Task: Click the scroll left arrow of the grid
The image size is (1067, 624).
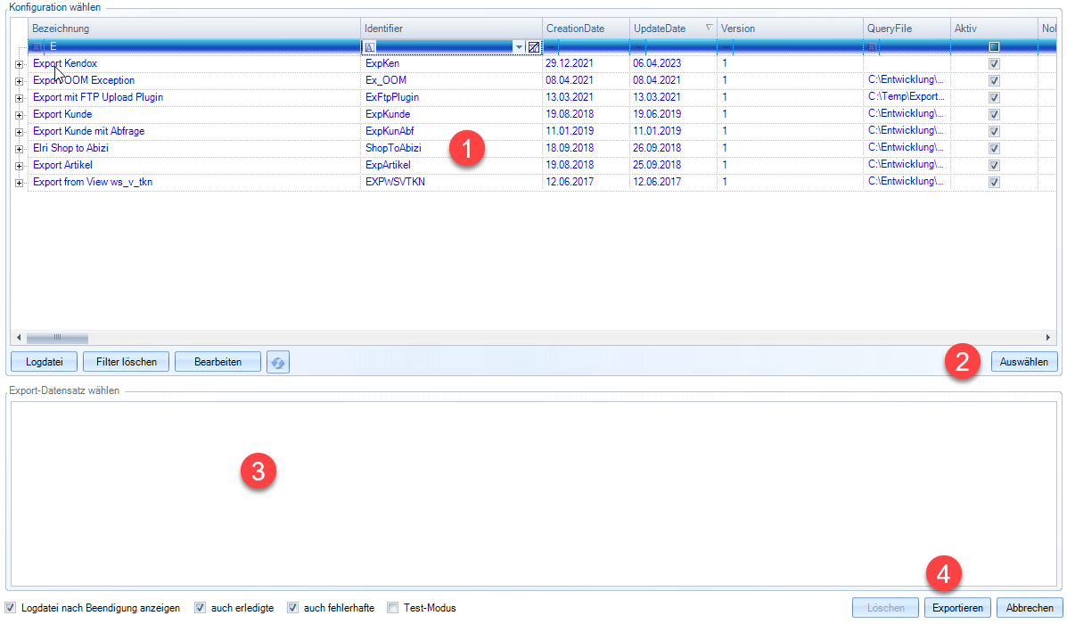Action: 18,338
